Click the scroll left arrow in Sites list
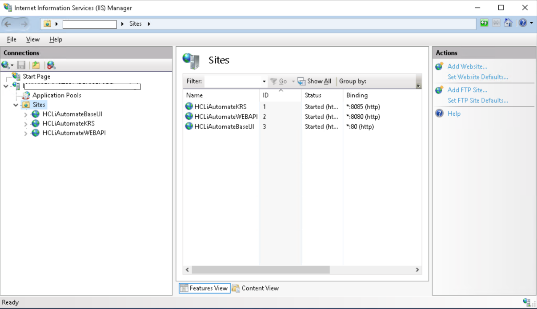This screenshot has height=309, width=537. [187, 270]
